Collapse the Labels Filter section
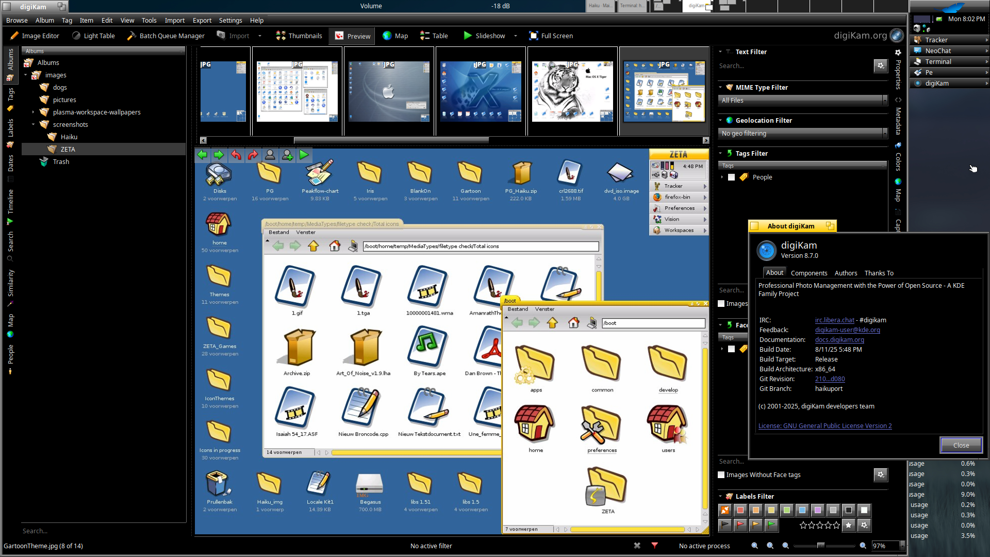 click(721, 496)
